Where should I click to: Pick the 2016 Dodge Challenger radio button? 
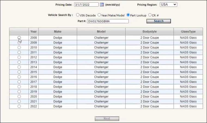tap(19, 77)
